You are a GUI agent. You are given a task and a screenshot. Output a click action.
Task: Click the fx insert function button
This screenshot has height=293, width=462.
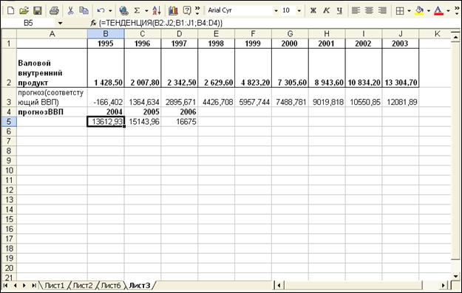(93, 23)
